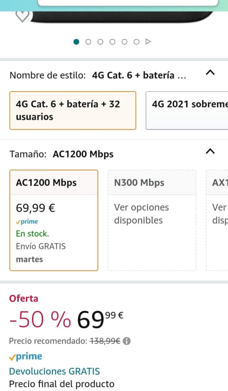Choose the 4G 2021 style option

[187, 110]
